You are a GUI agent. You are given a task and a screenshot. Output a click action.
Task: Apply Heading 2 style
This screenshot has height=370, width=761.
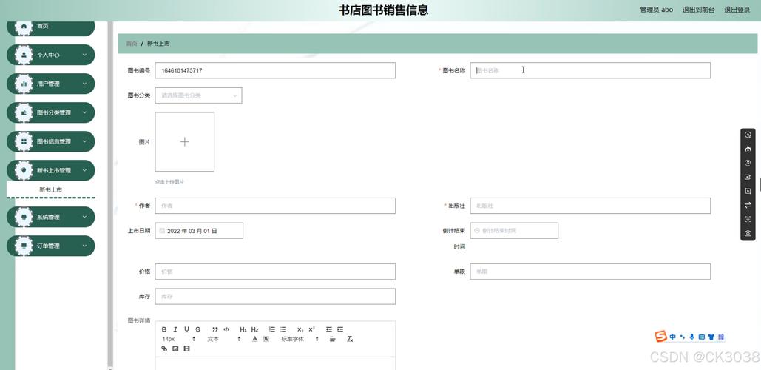coord(255,329)
